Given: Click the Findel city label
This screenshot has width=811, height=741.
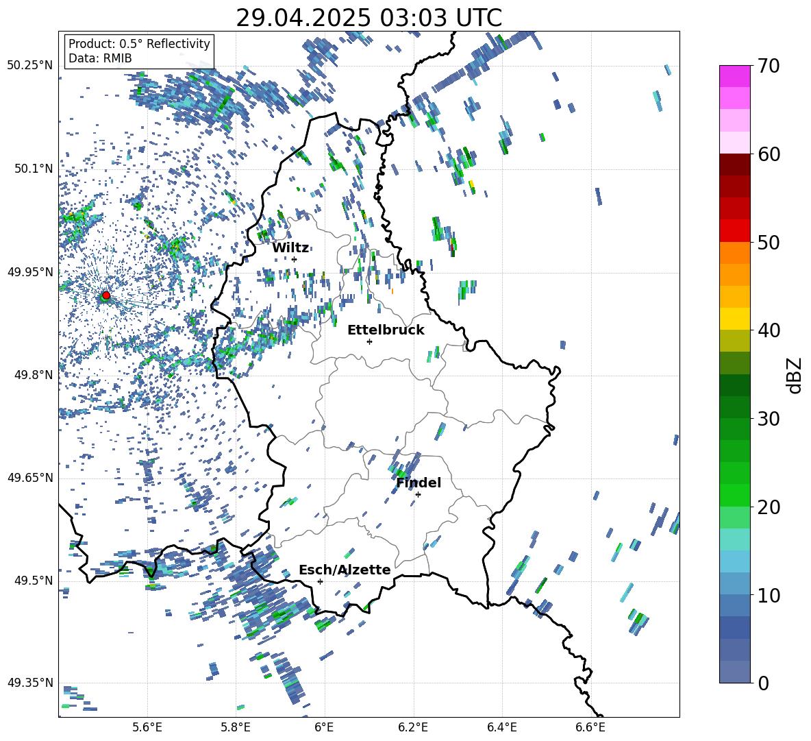Looking at the screenshot, I should 419,483.
